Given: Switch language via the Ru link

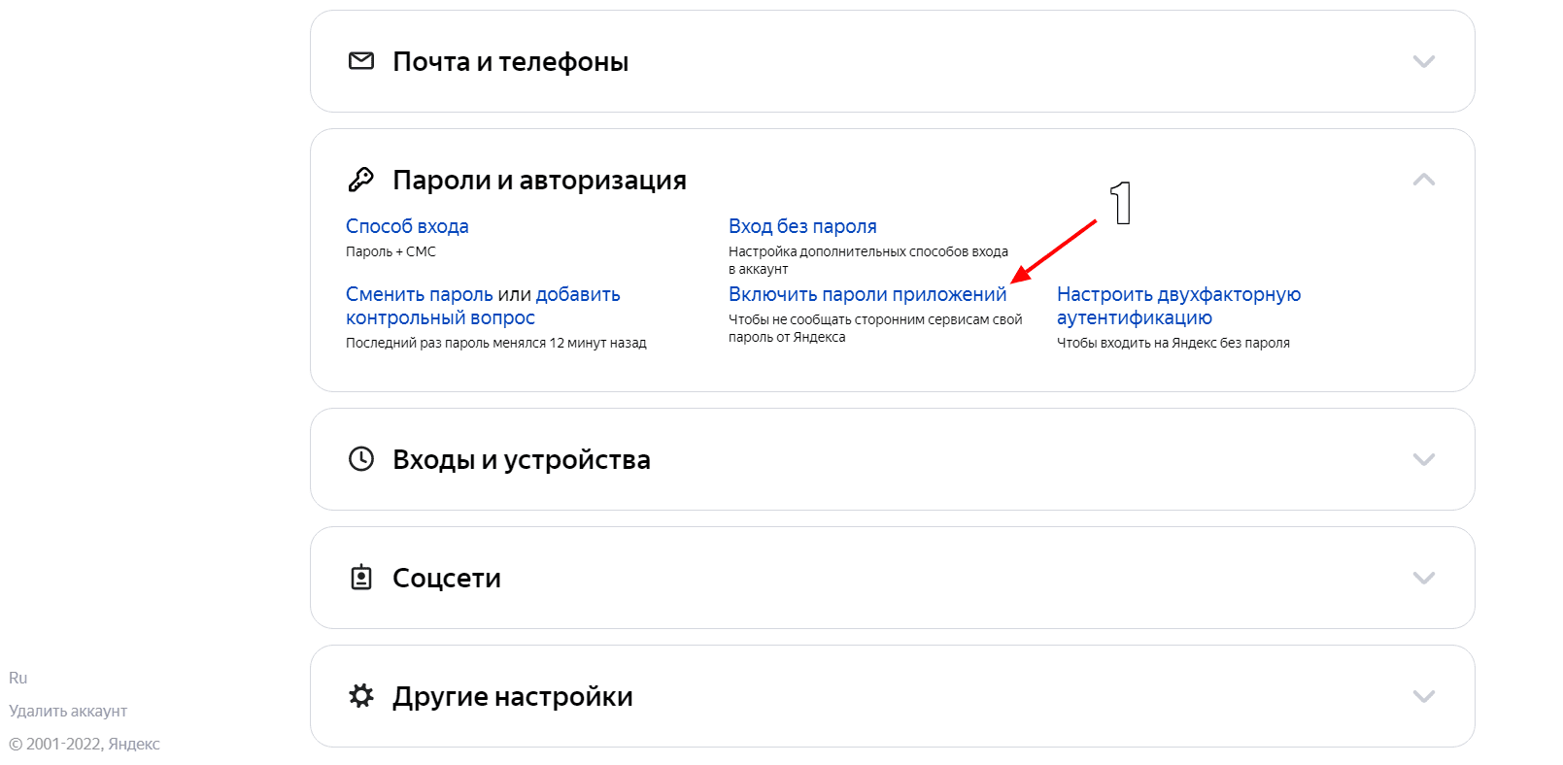Looking at the screenshot, I should (18, 678).
